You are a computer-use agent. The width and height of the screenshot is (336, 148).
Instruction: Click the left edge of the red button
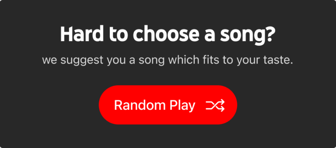pos(105,105)
